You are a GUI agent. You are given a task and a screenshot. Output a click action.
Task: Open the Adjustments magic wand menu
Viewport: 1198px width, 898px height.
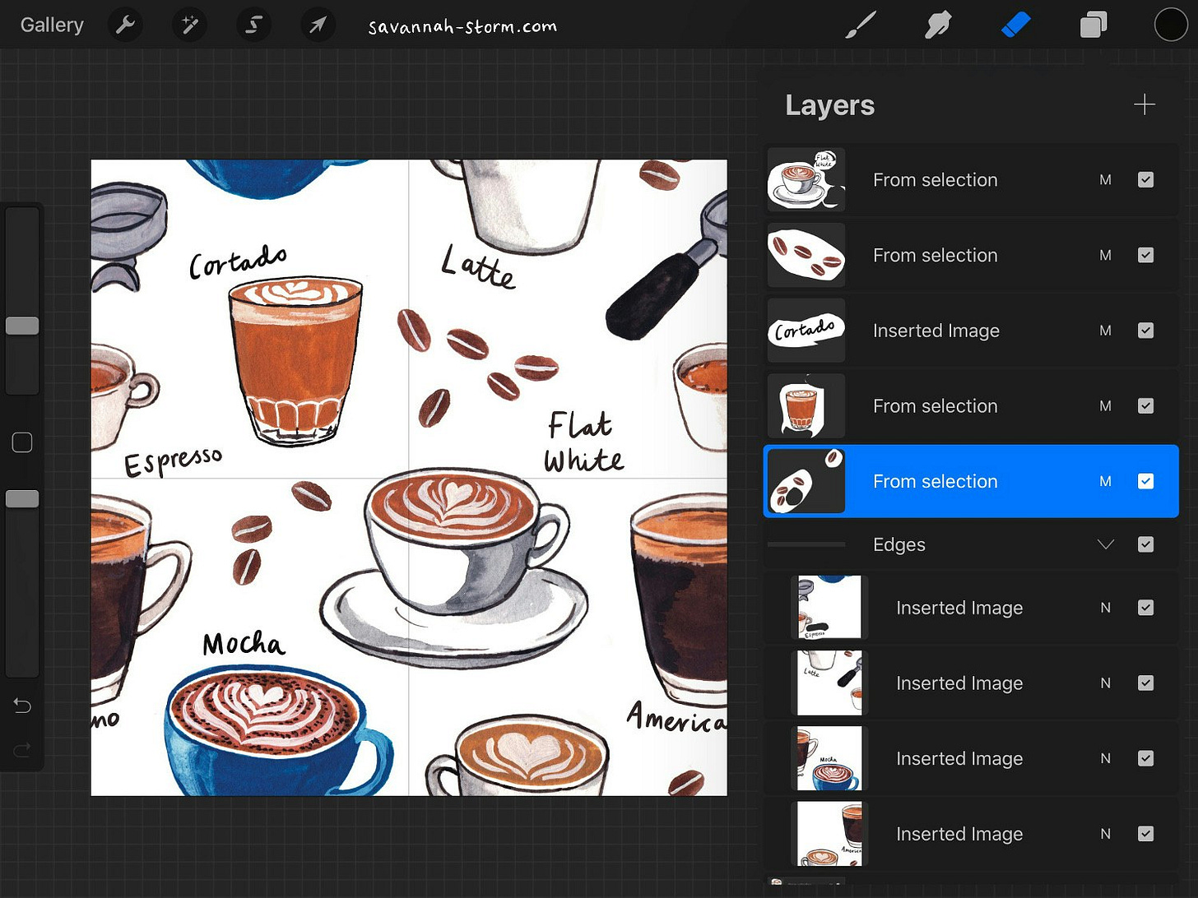[189, 25]
